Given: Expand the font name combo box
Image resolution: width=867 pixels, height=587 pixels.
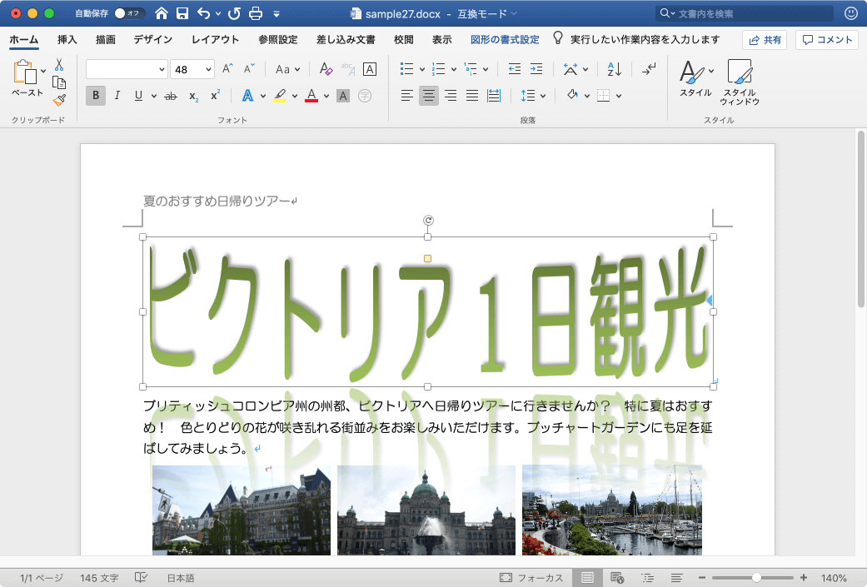Looking at the screenshot, I should [162, 70].
